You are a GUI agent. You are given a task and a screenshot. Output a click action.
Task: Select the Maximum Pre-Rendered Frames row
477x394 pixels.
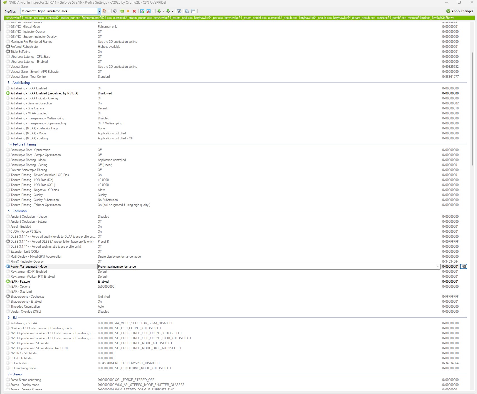click(x=236, y=42)
